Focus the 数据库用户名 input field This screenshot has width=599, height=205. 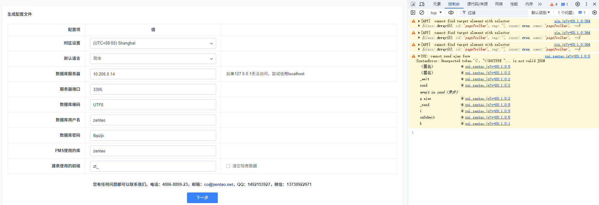153,120
